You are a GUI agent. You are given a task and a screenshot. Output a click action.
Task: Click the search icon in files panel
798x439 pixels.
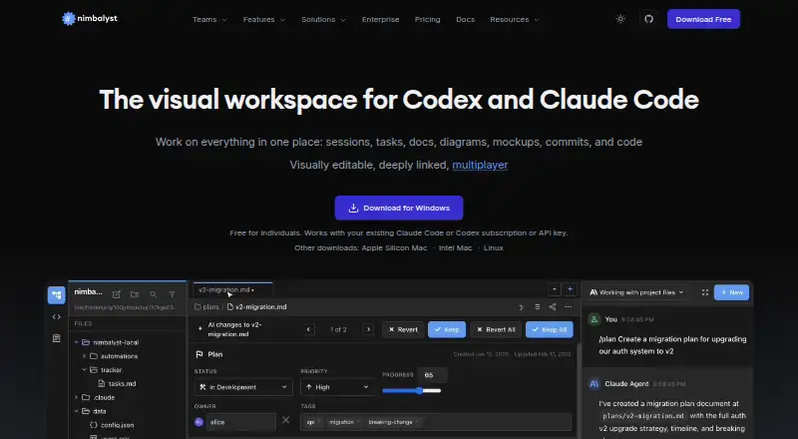click(154, 294)
